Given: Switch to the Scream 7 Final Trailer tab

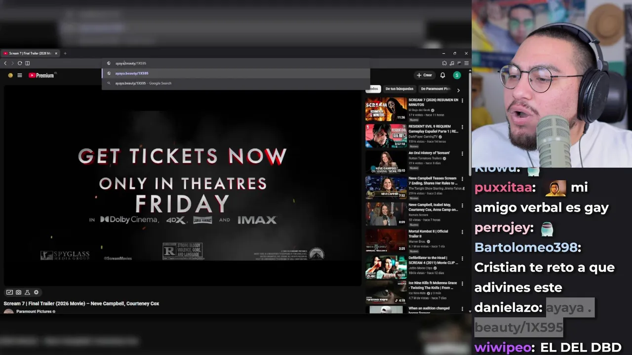Looking at the screenshot, I should [30, 53].
